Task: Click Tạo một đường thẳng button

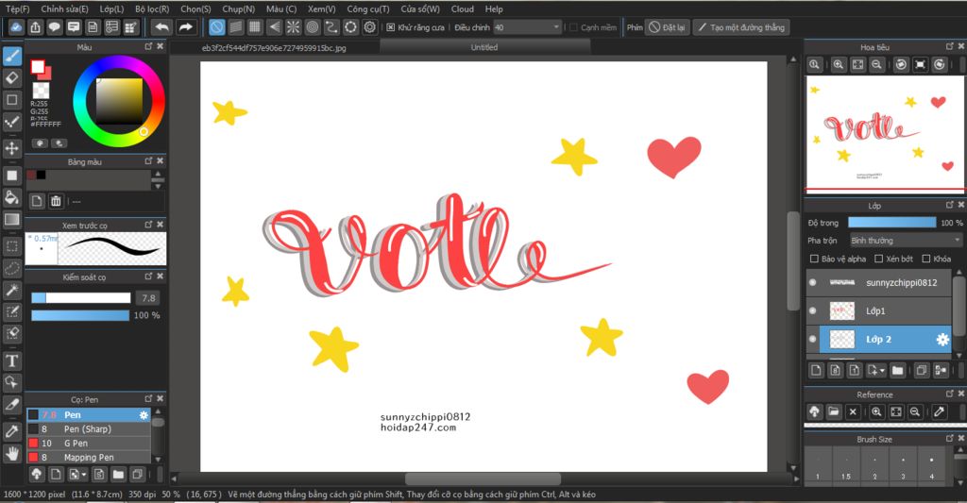Action: tap(741, 27)
